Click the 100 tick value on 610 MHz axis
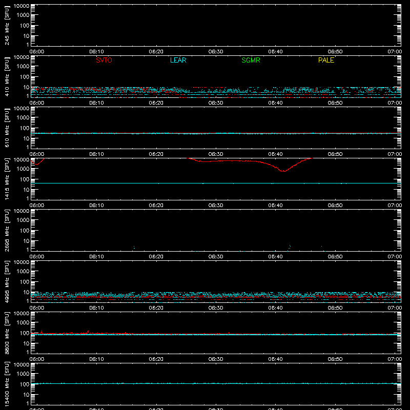 coord(25,128)
